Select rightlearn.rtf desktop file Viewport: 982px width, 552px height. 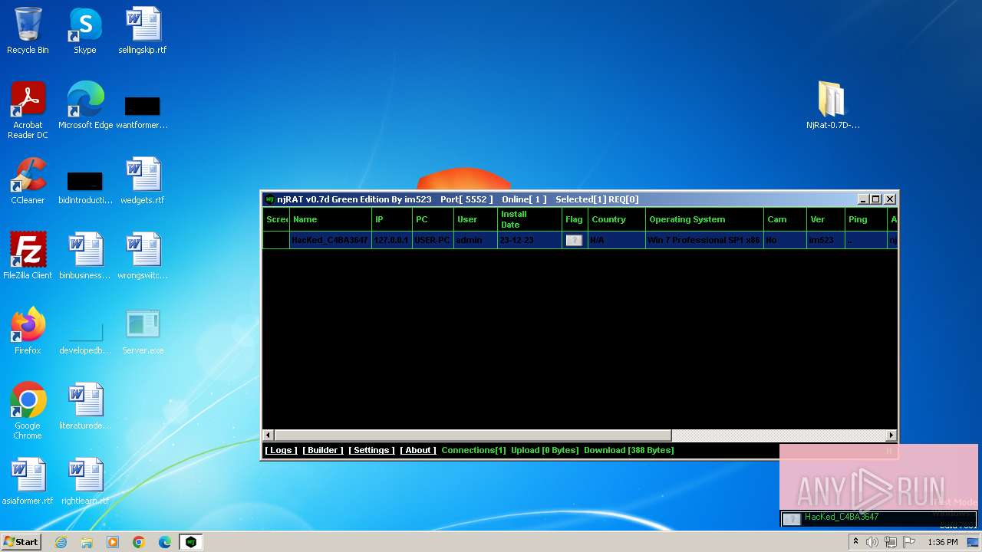(85, 481)
